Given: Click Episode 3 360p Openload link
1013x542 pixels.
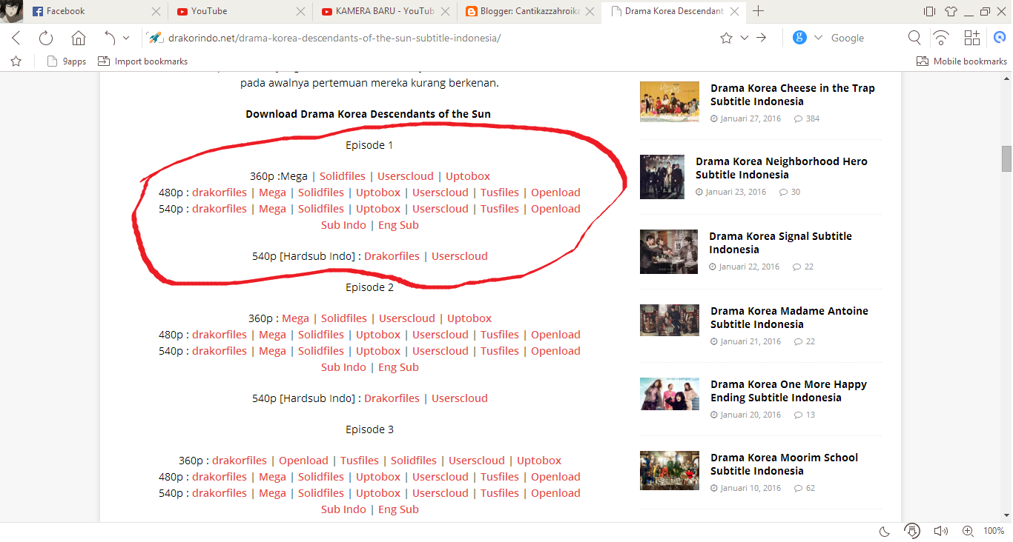Looking at the screenshot, I should click(303, 461).
